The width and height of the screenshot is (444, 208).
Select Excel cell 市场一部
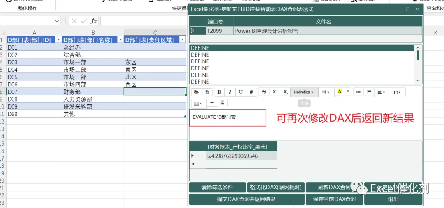pos(93,62)
